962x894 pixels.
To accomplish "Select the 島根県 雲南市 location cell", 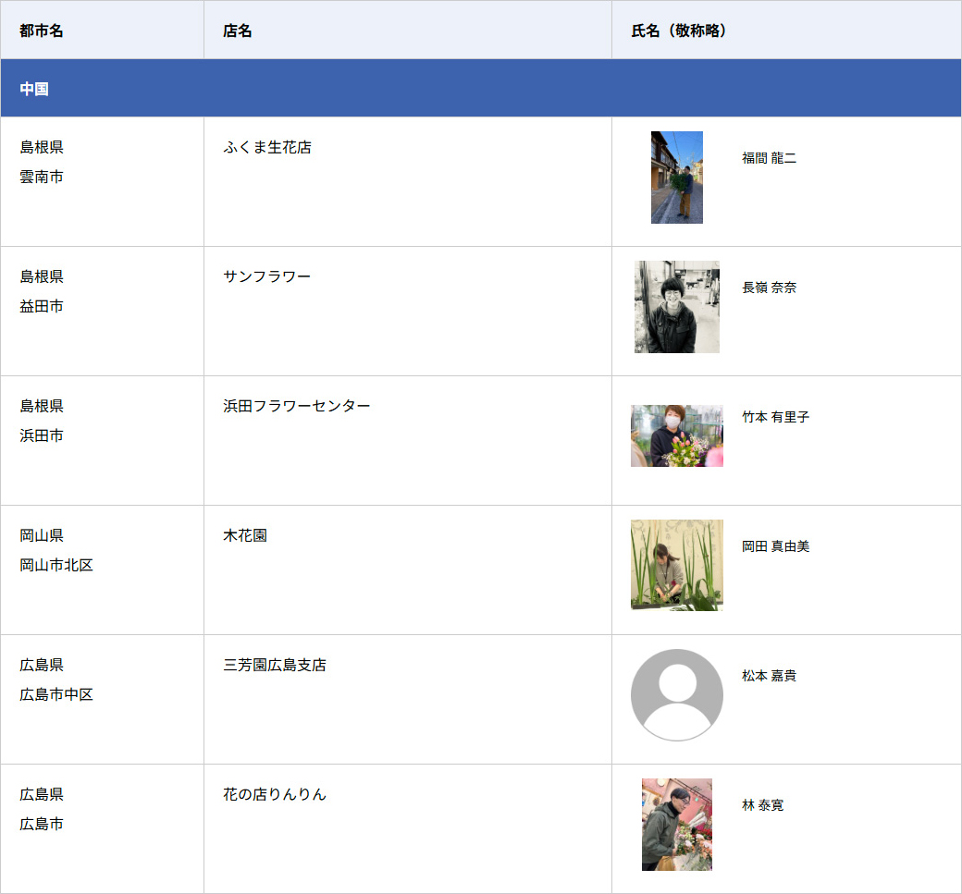I will tap(43, 162).
